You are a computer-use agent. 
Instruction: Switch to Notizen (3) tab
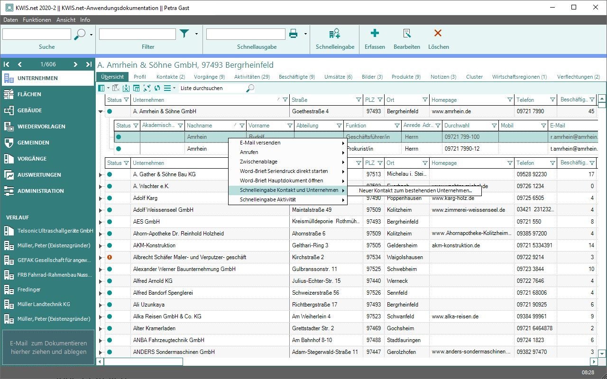[443, 77]
